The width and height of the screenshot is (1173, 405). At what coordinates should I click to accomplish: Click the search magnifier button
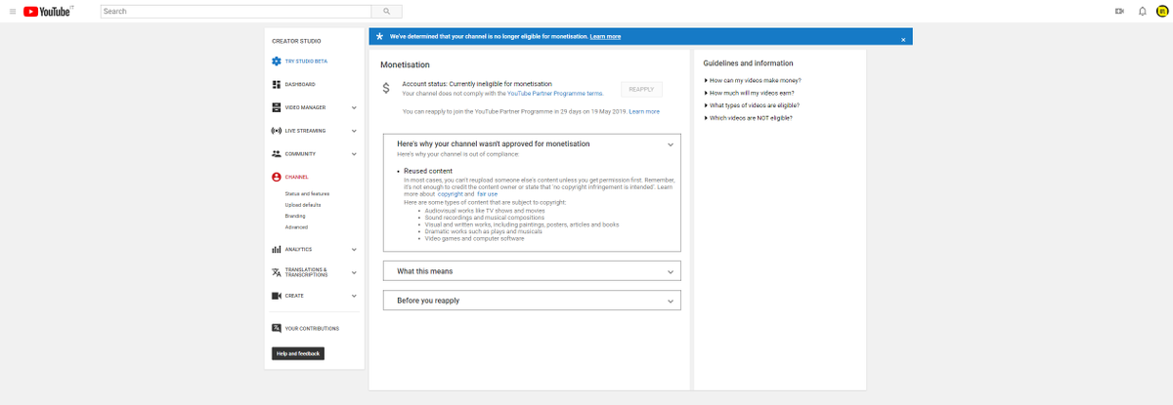click(x=387, y=12)
